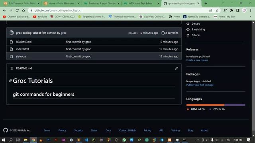Open Windows notification center

[x=248, y=140]
